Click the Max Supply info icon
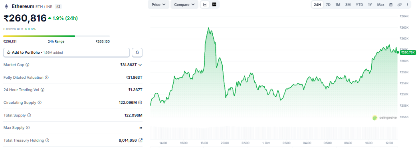Screen dimensions: 418x148 click(x=28, y=128)
